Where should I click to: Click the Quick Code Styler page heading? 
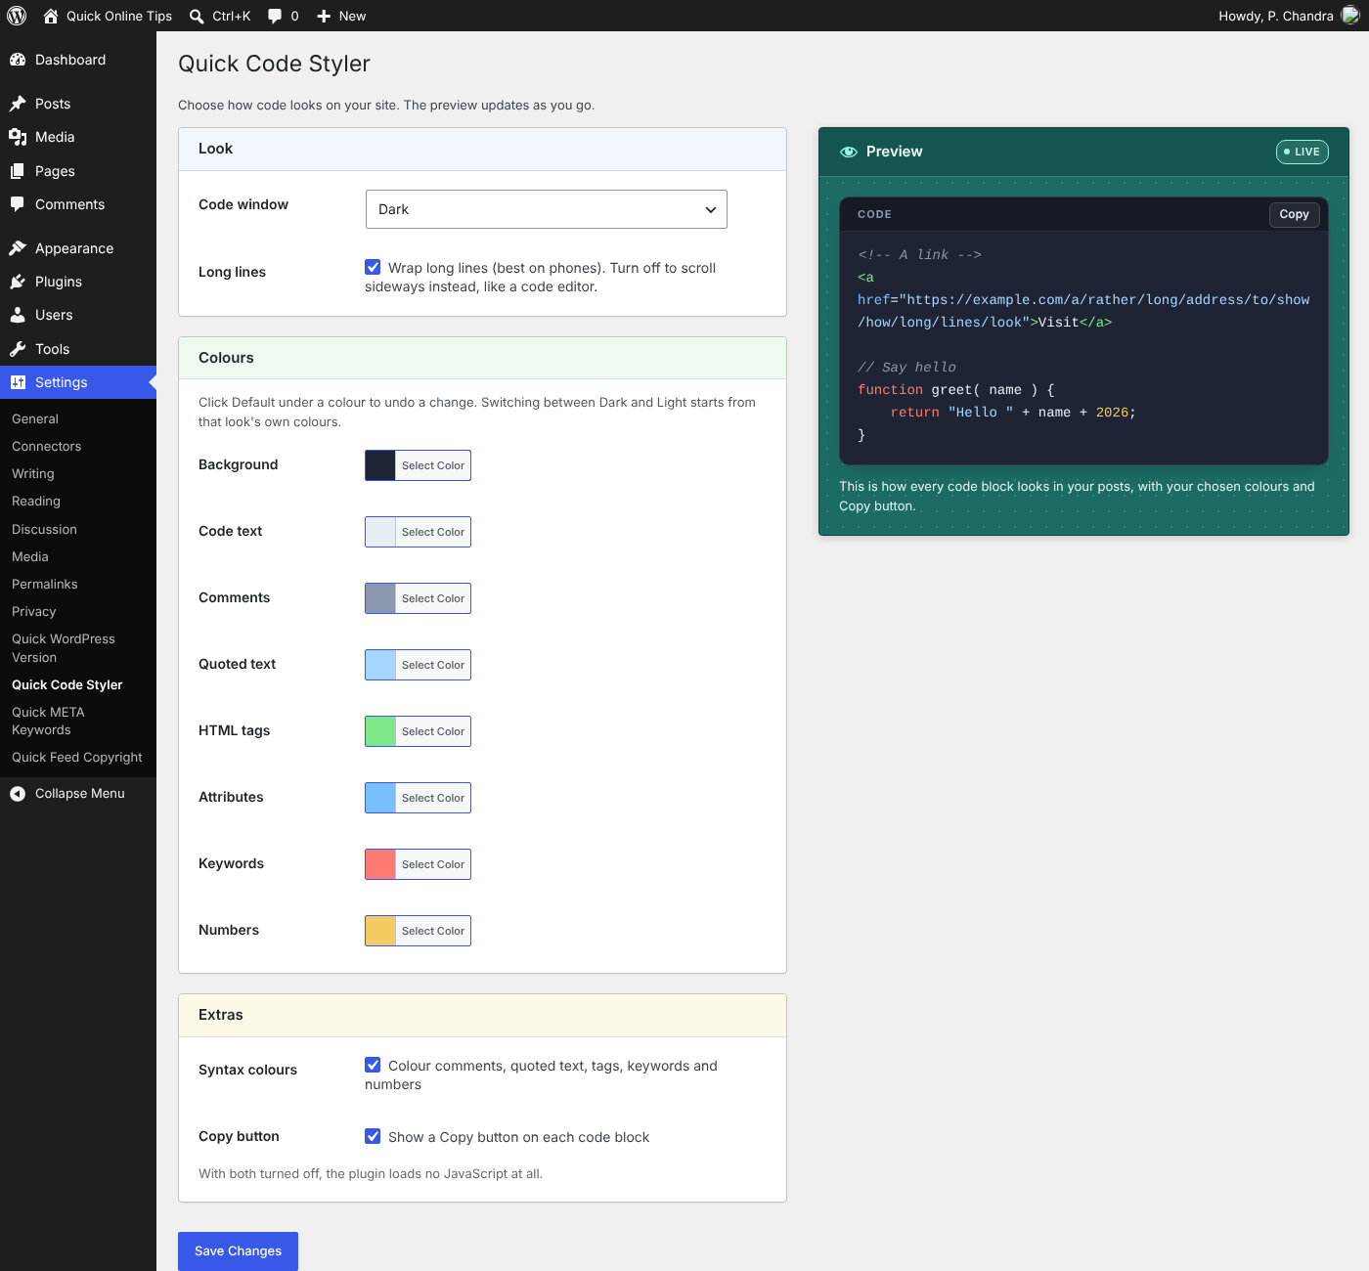274,64
